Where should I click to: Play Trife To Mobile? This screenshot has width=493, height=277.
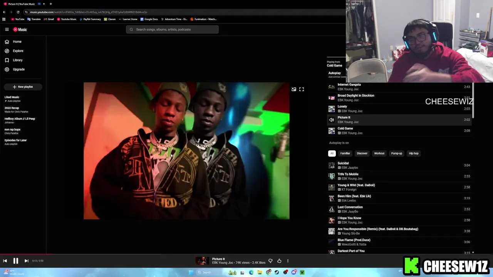click(x=399, y=176)
